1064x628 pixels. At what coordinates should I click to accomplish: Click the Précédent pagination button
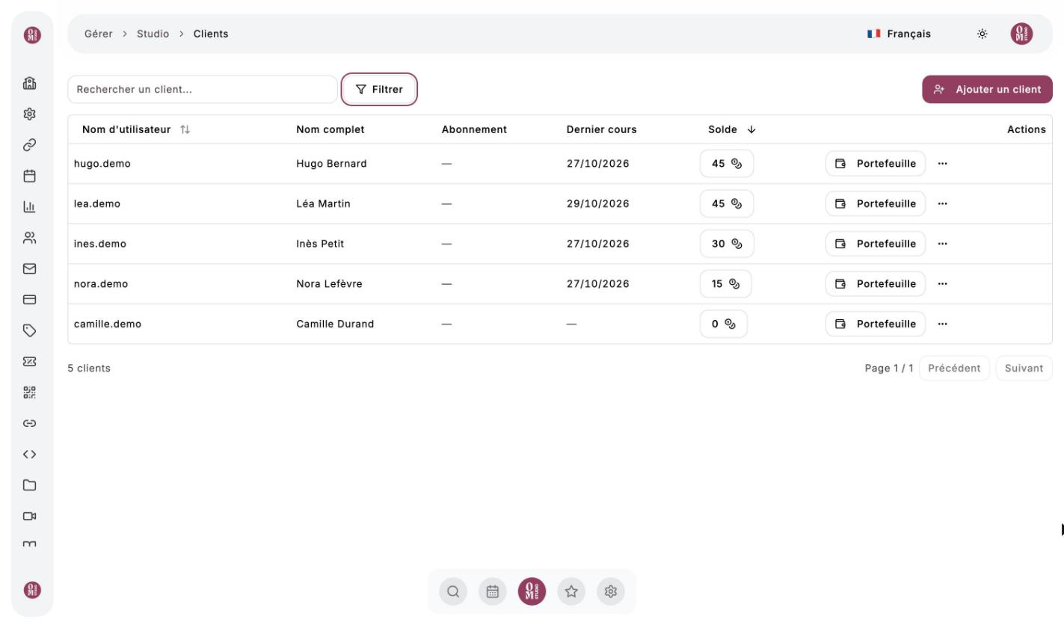[954, 368]
